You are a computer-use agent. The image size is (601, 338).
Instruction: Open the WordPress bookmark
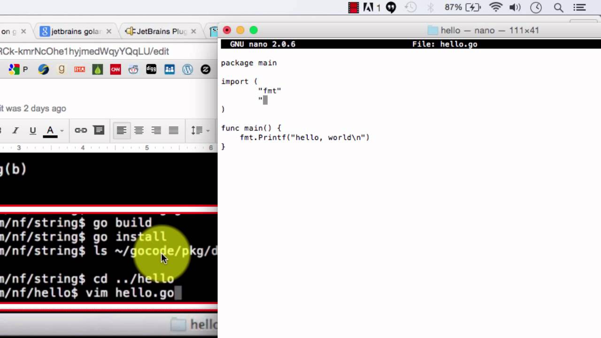point(187,69)
